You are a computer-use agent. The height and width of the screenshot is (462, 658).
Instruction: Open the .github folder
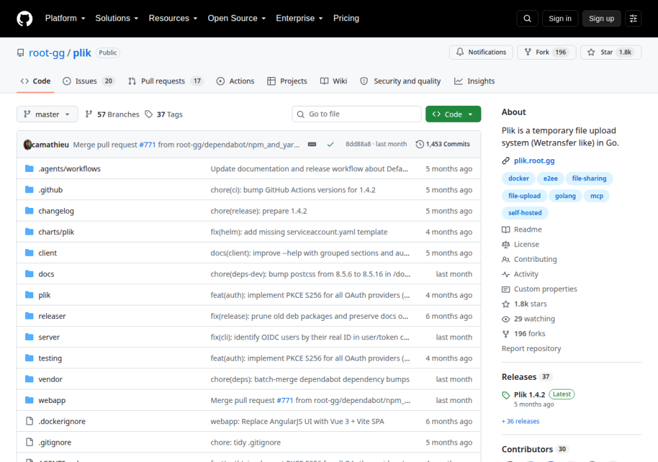[50, 190]
